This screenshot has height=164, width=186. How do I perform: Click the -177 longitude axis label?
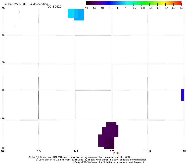38,151
